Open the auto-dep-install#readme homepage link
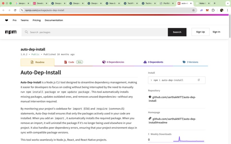231x144 pixels. (x=172, y=121)
